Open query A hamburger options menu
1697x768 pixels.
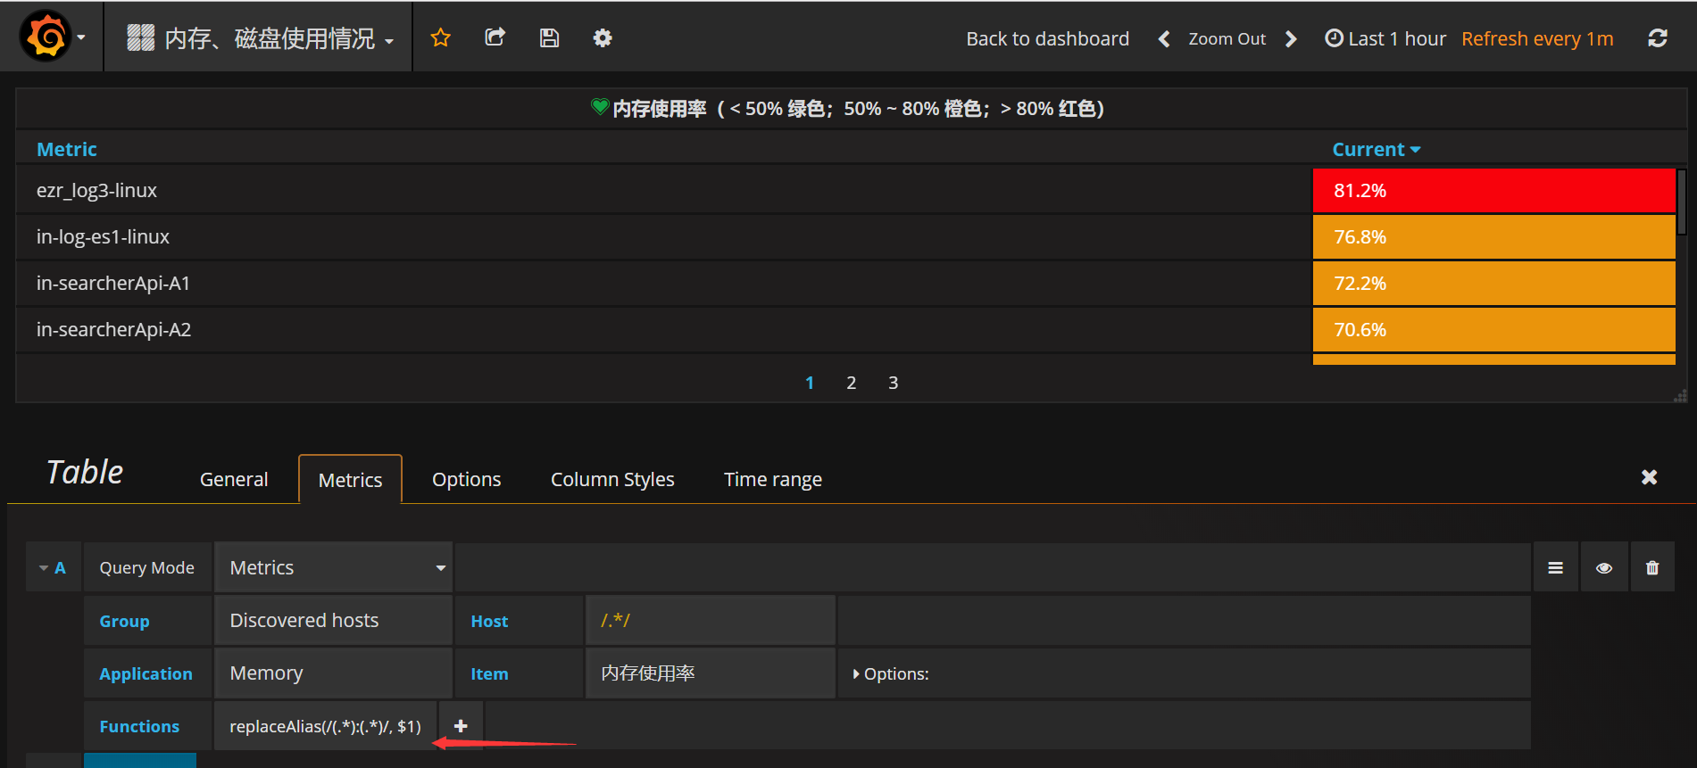tap(1555, 567)
